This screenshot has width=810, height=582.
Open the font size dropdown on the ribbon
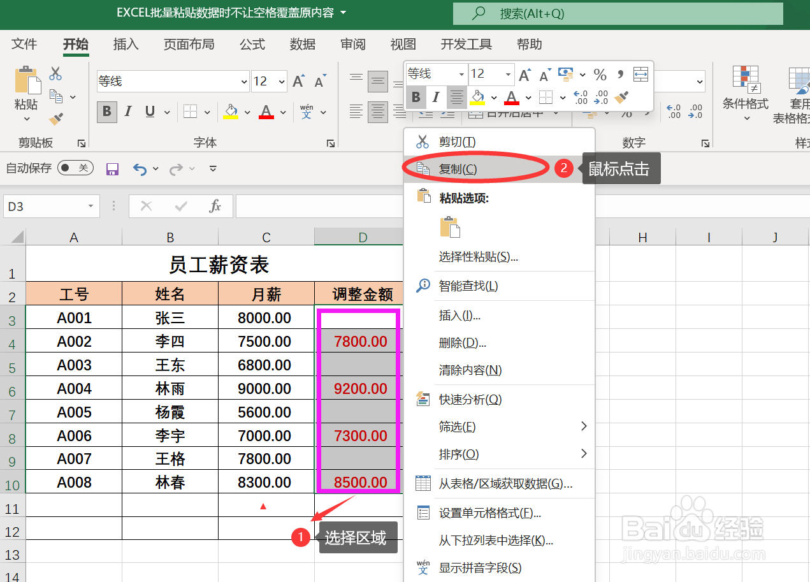(280, 81)
